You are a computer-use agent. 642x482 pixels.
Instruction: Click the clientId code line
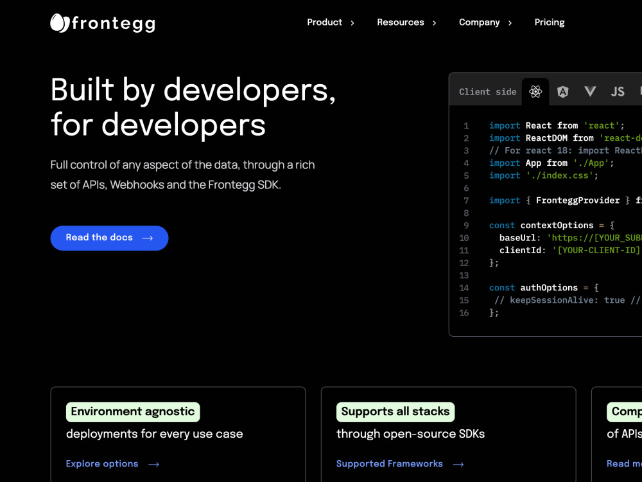click(570, 251)
